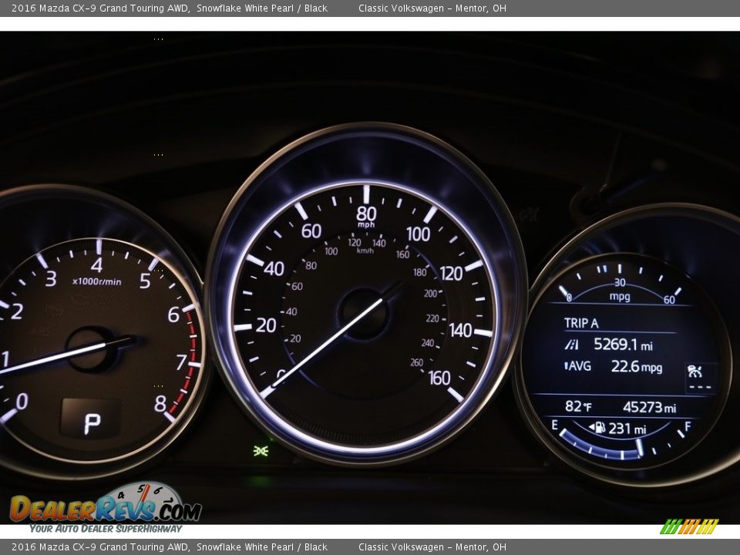Click the green parking lights indicator icon
Screen dimensions: 740x555
261,451
